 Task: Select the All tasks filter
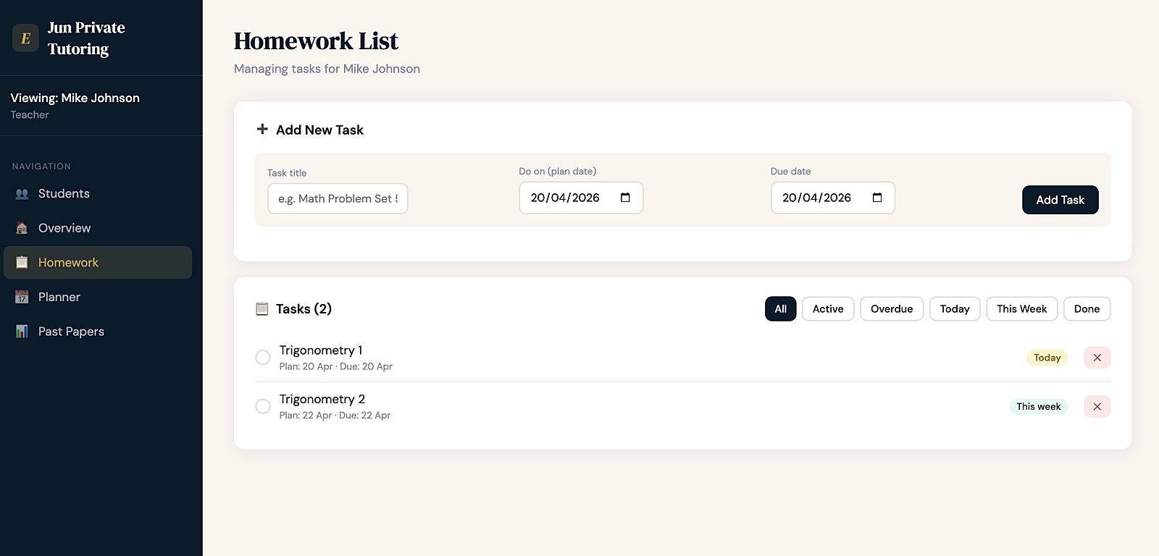781,309
